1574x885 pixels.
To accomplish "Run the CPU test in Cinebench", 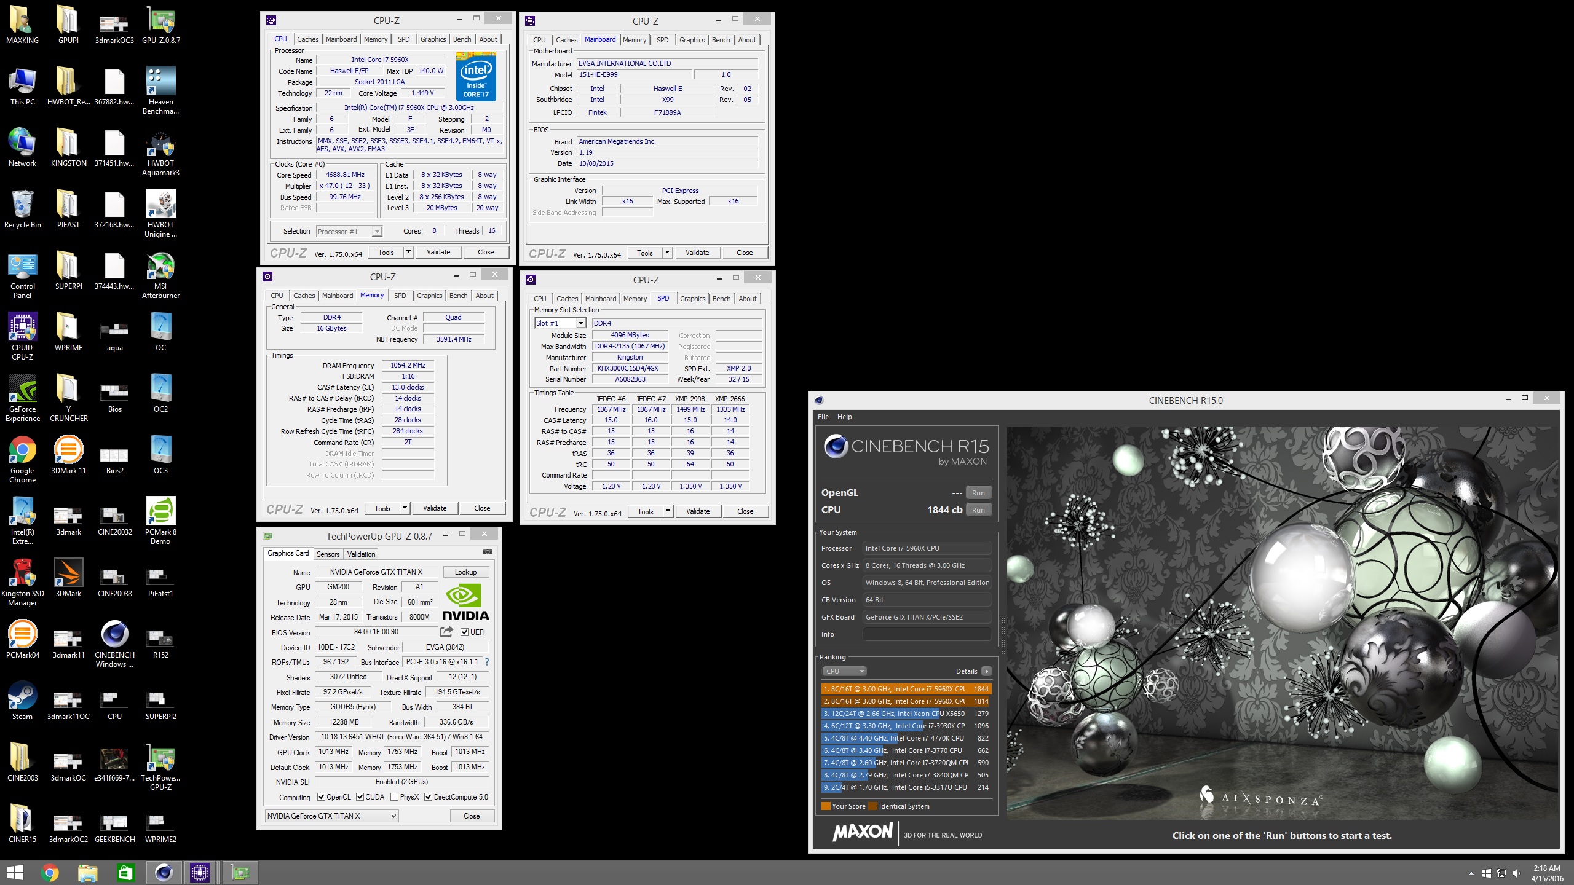I will tap(978, 510).
